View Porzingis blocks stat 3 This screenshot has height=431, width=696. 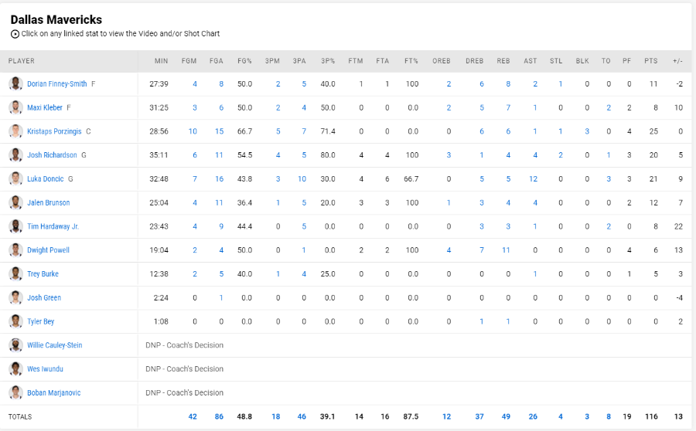587,131
